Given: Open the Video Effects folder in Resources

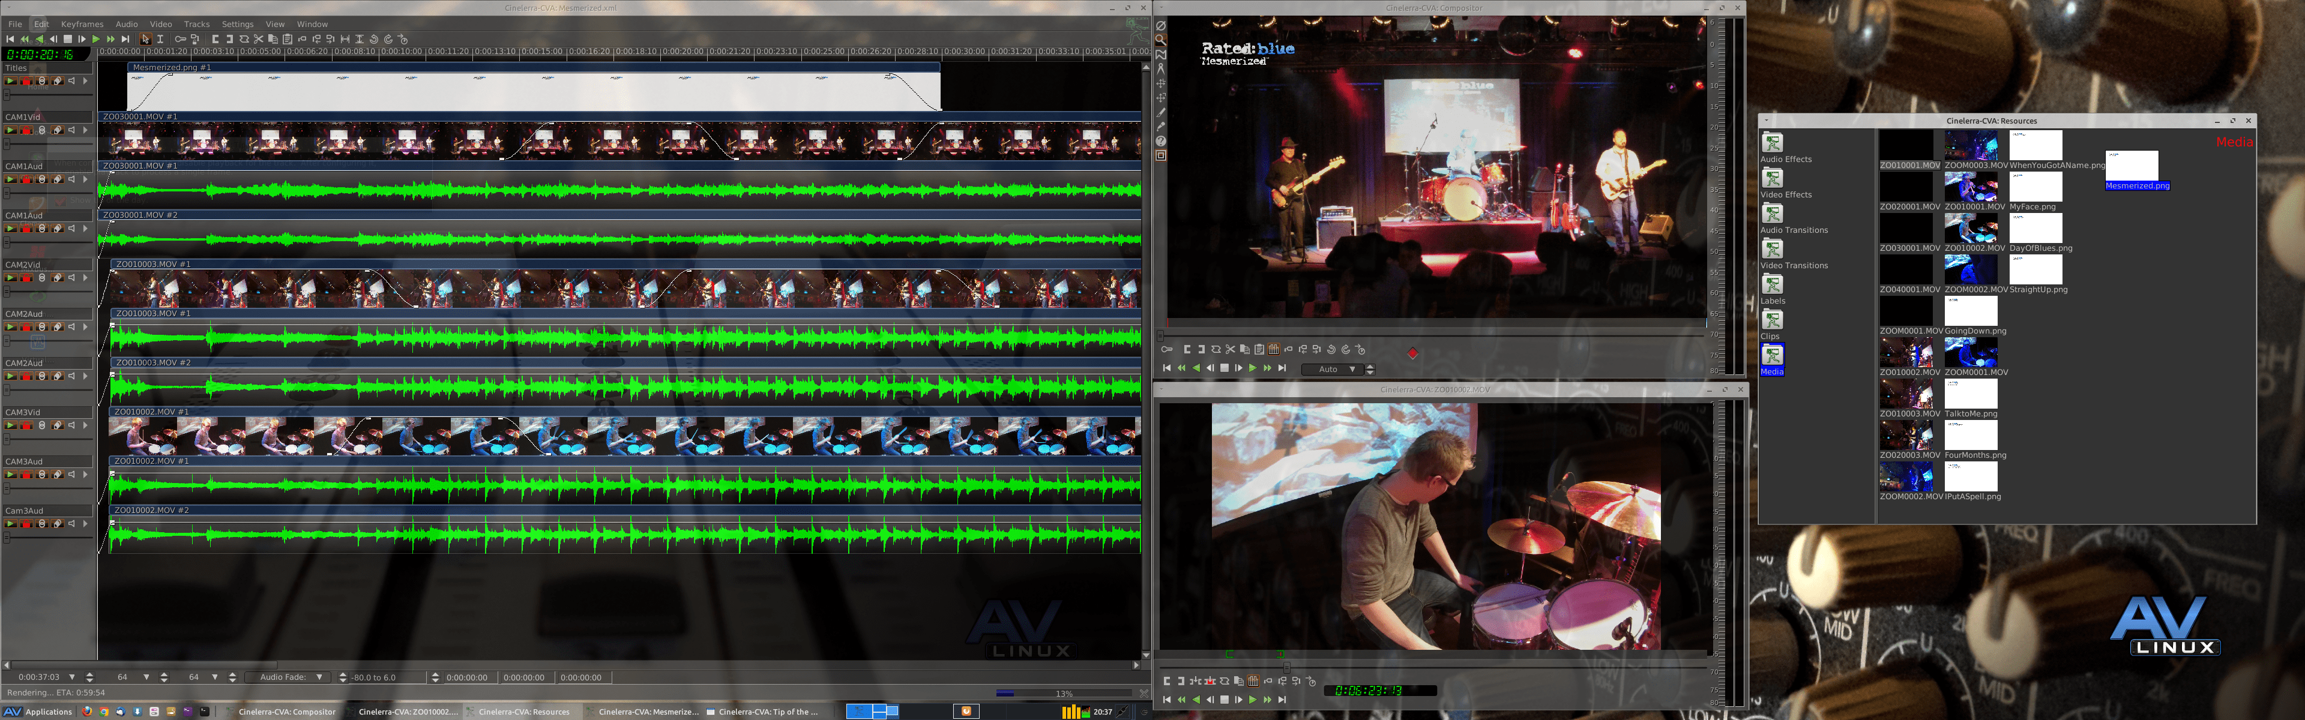Looking at the screenshot, I should click(x=1772, y=178).
